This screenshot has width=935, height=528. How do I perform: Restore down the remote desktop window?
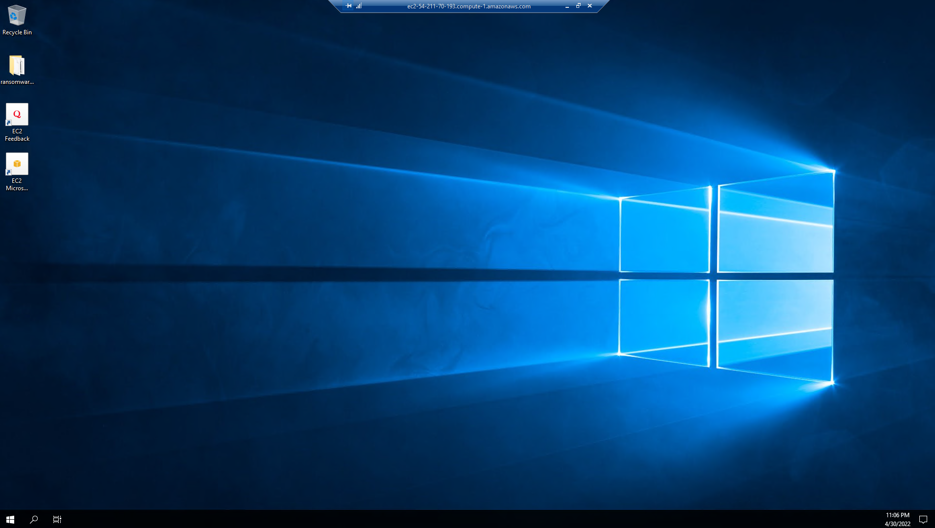(x=578, y=6)
